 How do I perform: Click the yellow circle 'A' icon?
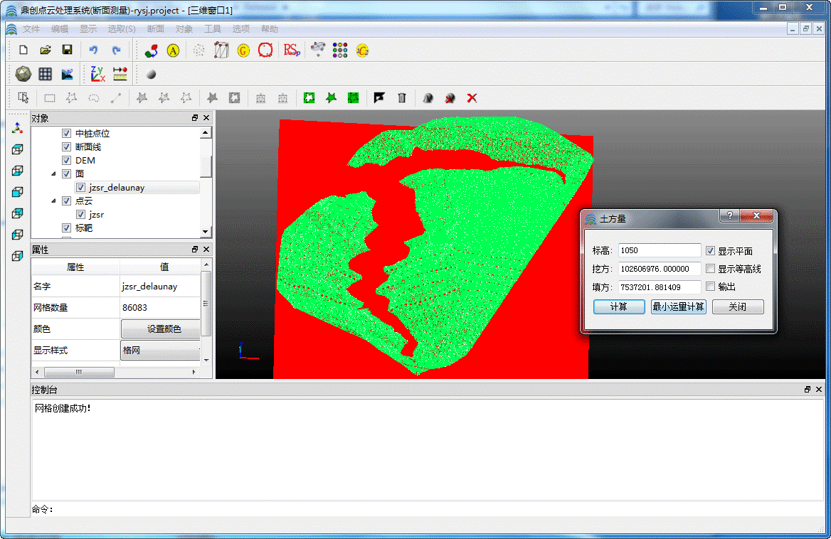coord(173,50)
